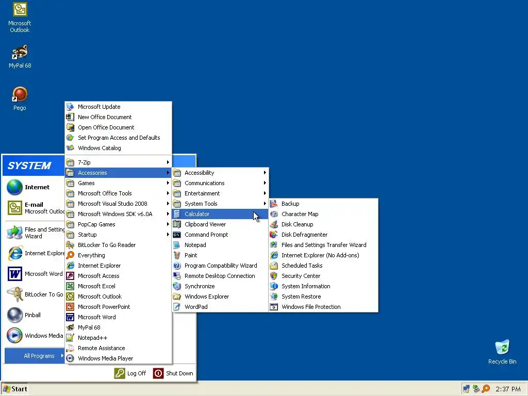Click the Pinball icon in Start menu

click(15, 315)
